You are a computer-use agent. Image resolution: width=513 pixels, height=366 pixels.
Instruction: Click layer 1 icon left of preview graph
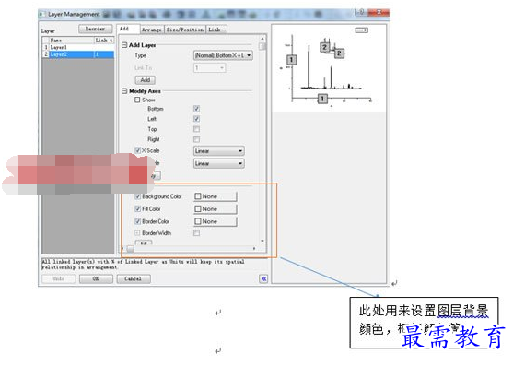pyautogui.click(x=292, y=60)
